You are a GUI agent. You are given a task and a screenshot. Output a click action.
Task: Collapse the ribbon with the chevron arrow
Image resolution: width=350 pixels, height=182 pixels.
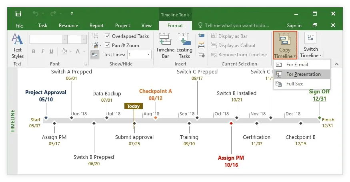click(x=336, y=64)
